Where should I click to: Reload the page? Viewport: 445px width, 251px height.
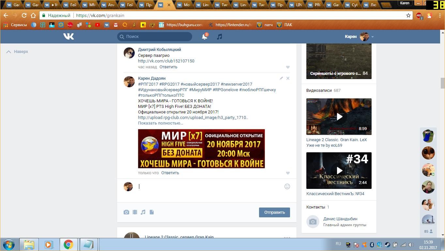pyautogui.click(x=24, y=15)
